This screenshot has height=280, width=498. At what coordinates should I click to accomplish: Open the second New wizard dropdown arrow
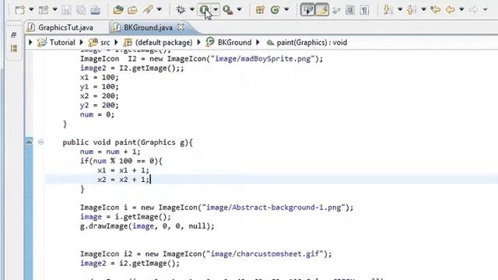pyautogui.click(x=54, y=10)
